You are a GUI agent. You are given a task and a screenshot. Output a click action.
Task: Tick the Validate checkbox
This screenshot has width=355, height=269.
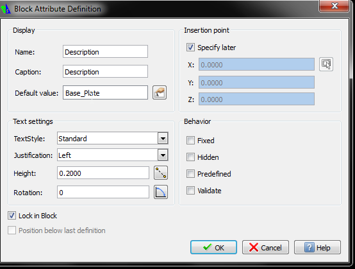pyautogui.click(x=190, y=191)
